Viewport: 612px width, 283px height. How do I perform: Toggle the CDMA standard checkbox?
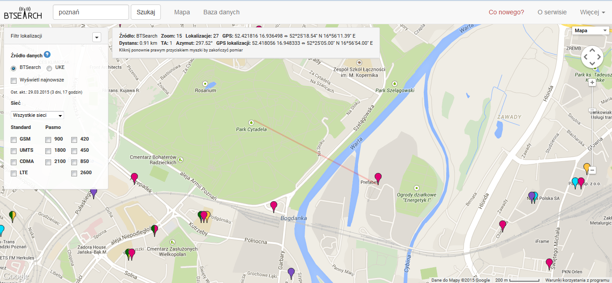click(13, 162)
